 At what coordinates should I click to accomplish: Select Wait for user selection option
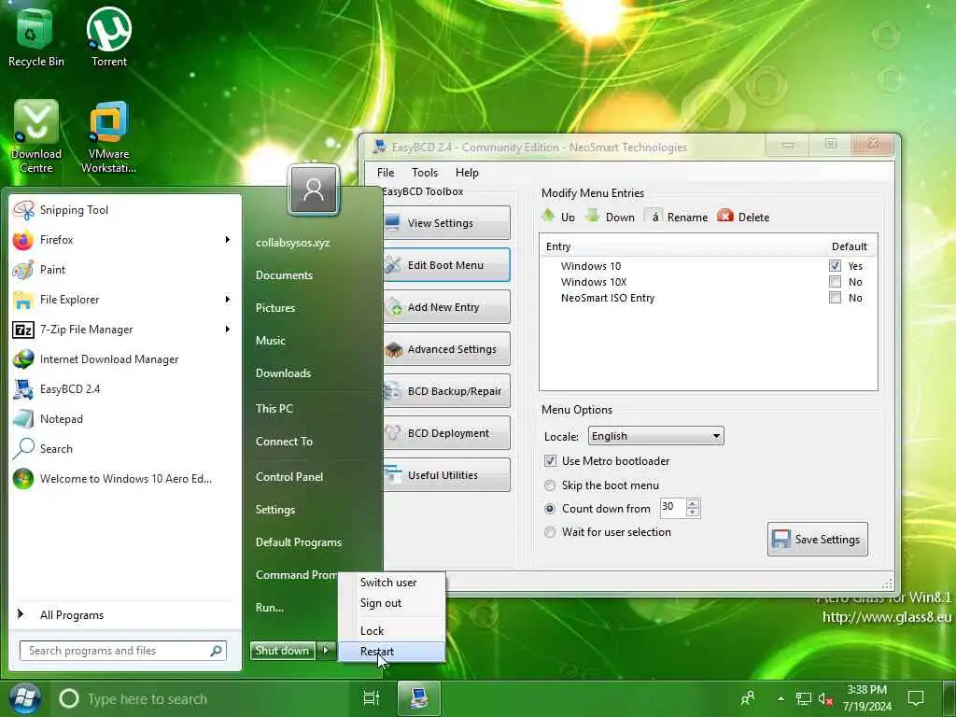tap(550, 531)
